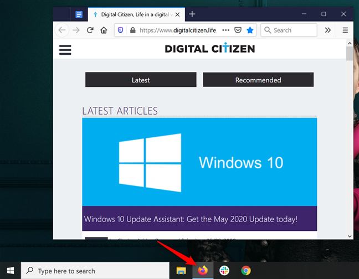The image size is (359, 279).
Task: Open Digital Citizen site hamburger menu
Action: click(65, 50)
